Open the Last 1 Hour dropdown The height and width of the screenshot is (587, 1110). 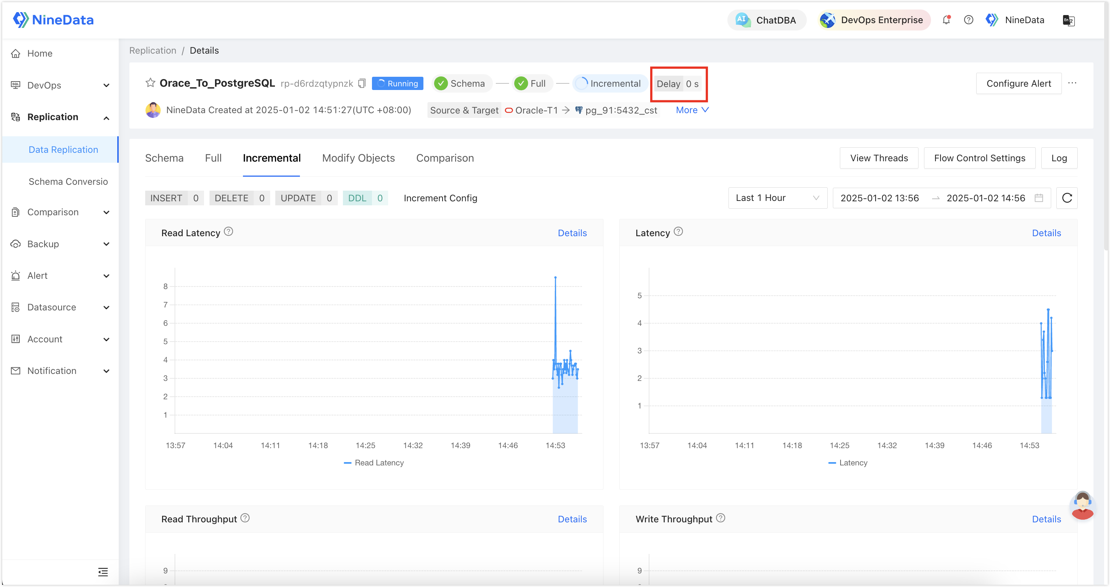(x=778, y=198)
